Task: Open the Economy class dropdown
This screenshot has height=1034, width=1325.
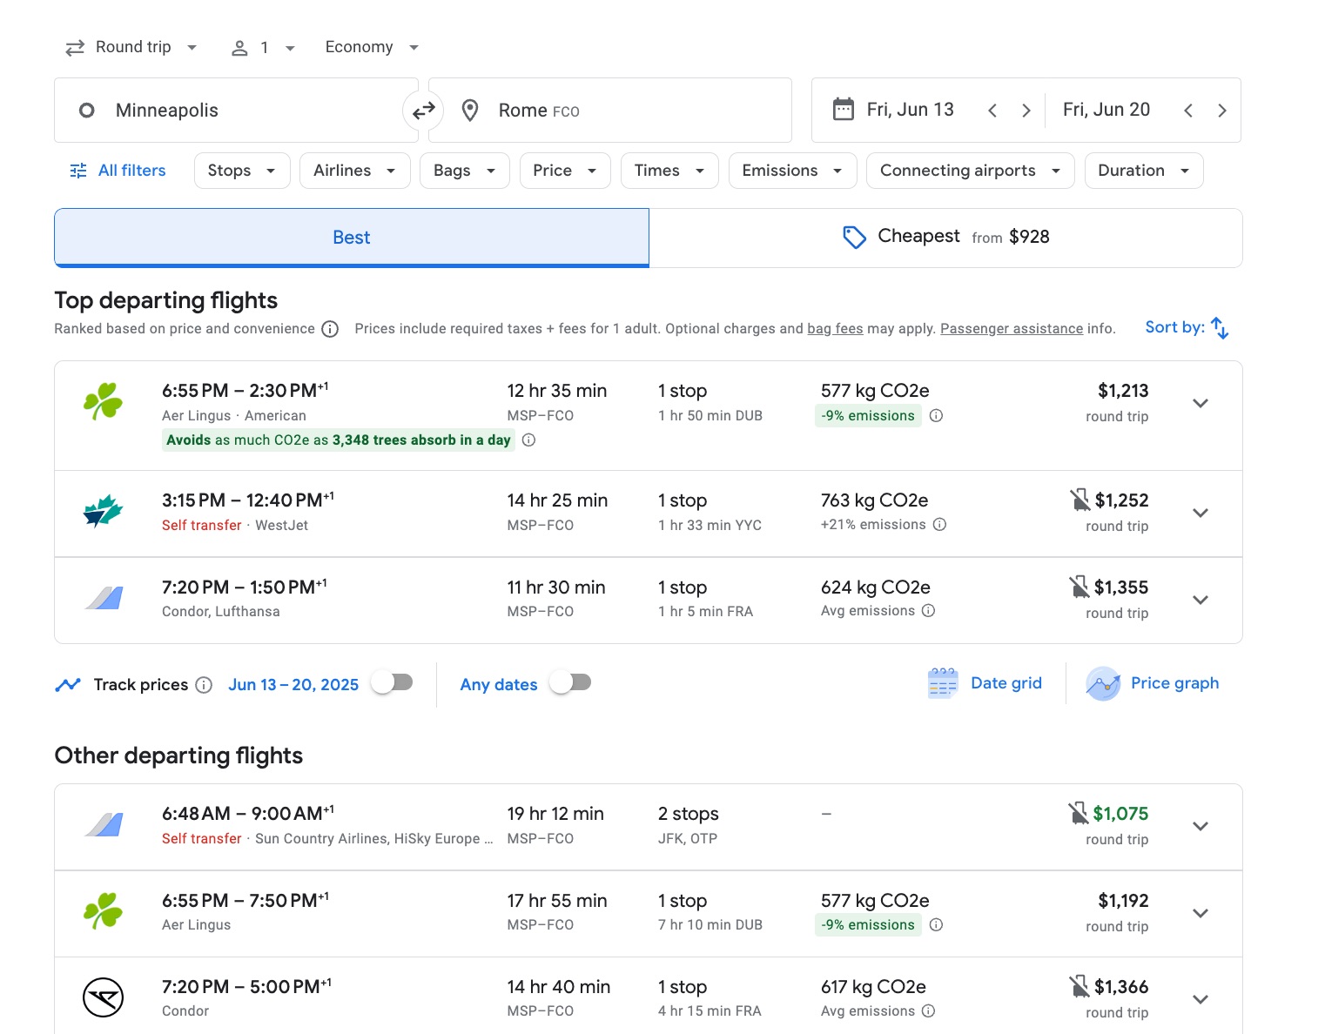Action: [x=372, y=46]
